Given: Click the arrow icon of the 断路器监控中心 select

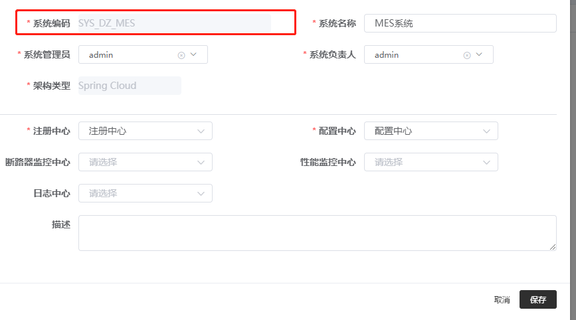Looking at the screenshot, I should click(201, 162).
